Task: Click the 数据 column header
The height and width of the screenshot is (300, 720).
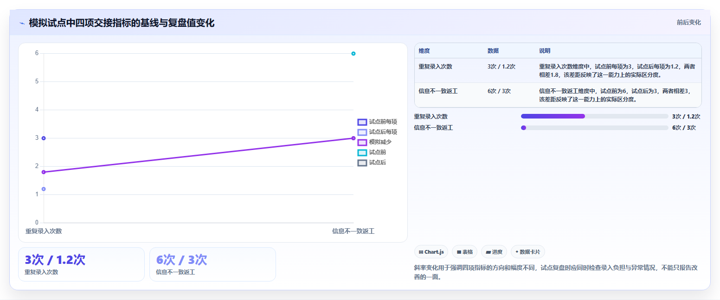Action: (493, 50)
